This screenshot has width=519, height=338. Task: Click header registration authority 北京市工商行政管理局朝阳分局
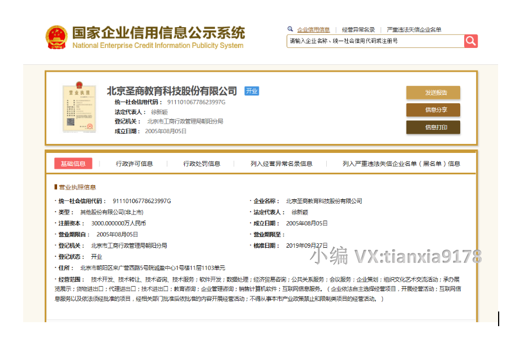pos(185,121)
